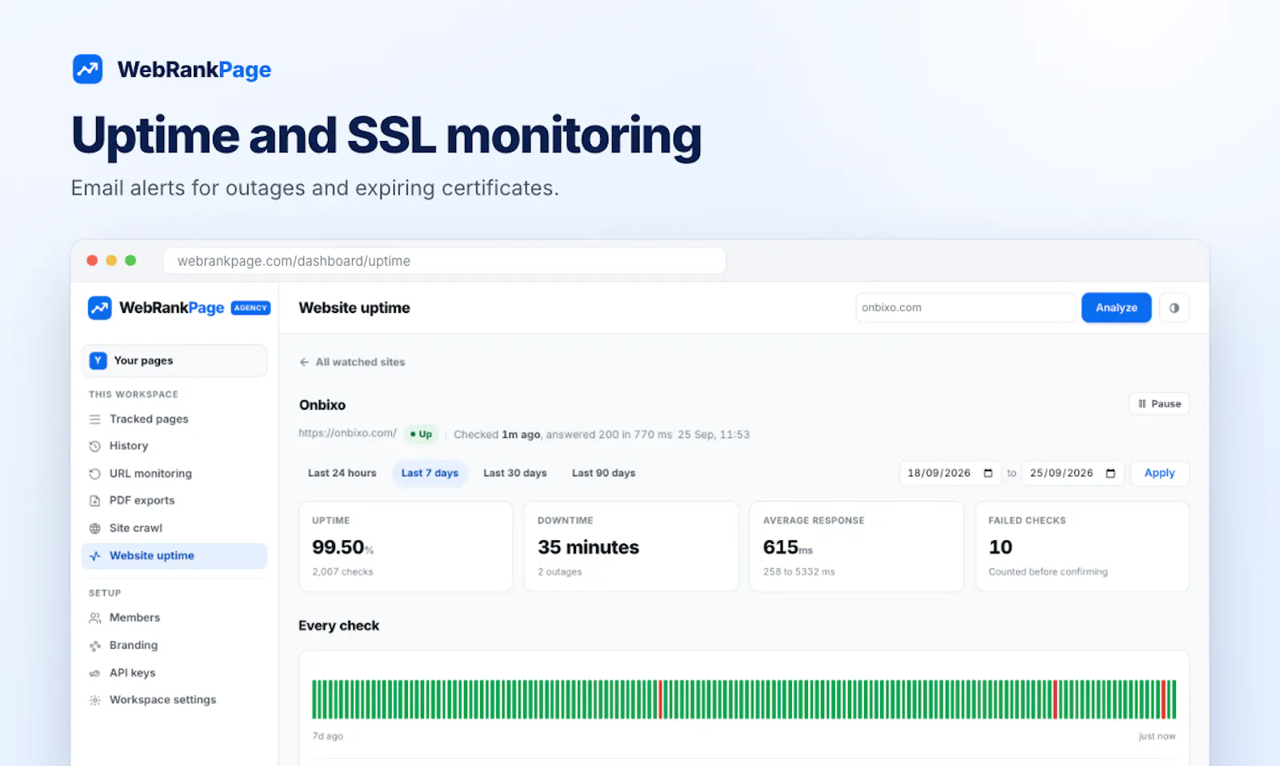Select the Last 7 days range

click(x=430, y=473)
